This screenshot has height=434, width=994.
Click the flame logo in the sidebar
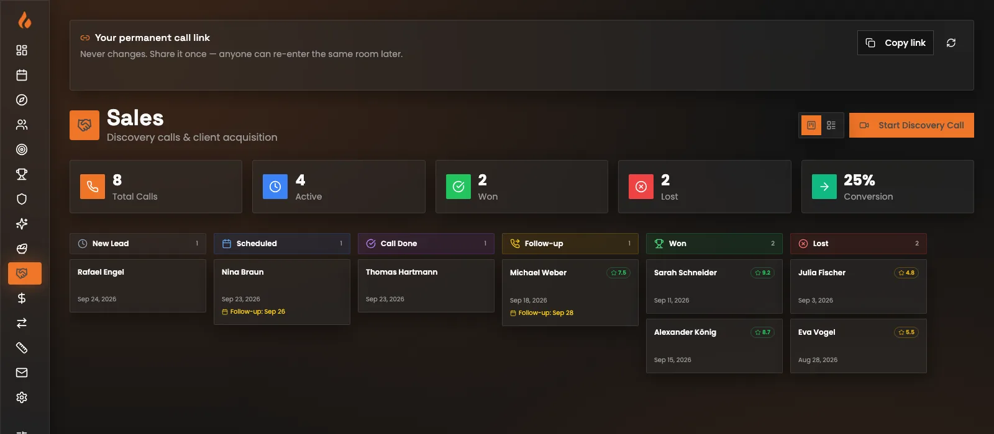click(x=24, y=20)
